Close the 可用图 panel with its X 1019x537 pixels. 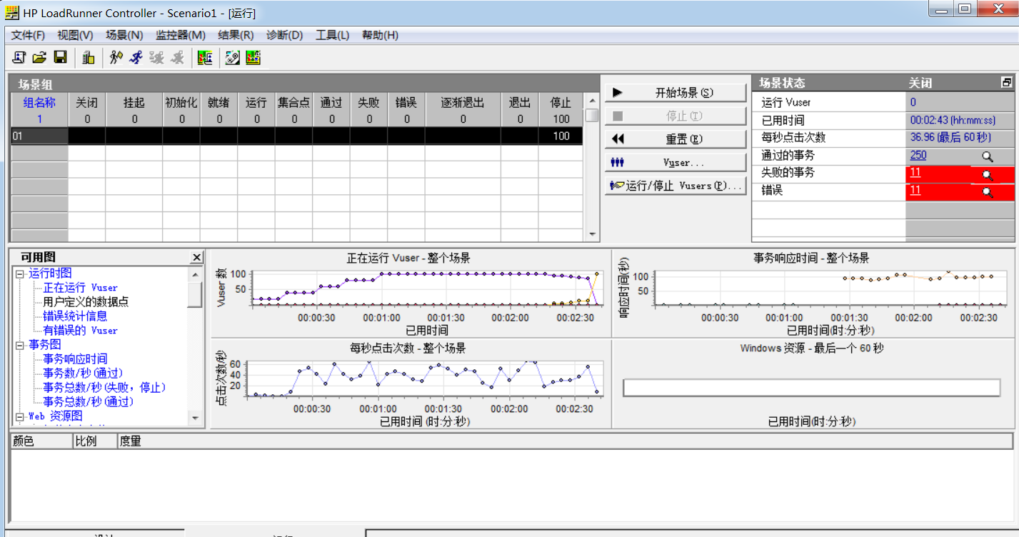197,257
